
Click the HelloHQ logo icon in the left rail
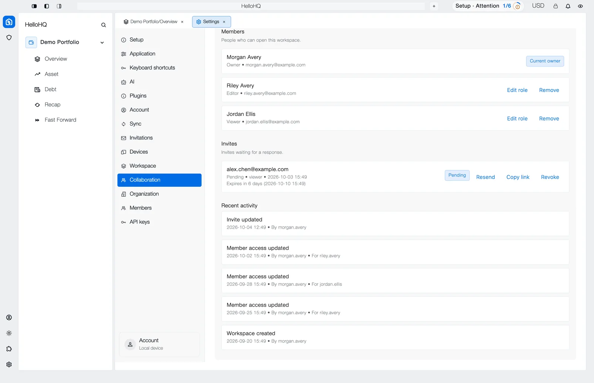click(9, 22)
